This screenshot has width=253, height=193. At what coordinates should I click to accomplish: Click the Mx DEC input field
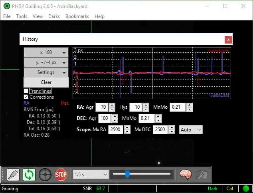(x=160, y=129)
